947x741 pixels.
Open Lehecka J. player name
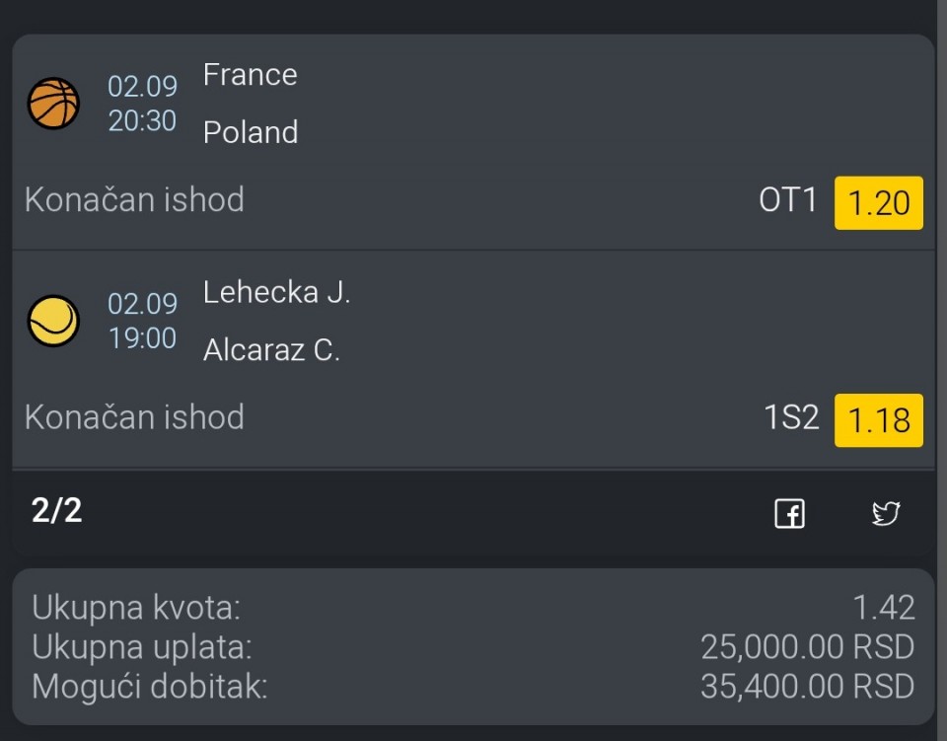point(276,292)
